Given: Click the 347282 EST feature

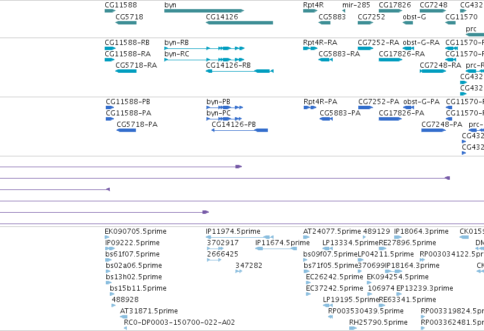Looking at the screenshot, I should (x=239, y=271).
